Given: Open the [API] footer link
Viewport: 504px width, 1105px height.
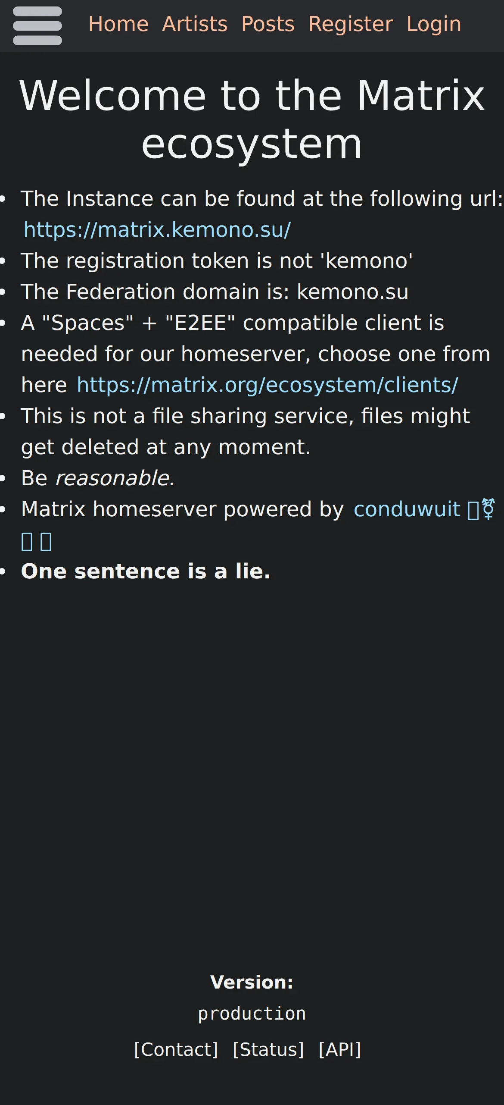Looking at the screenshot, I should point(339,1049).
